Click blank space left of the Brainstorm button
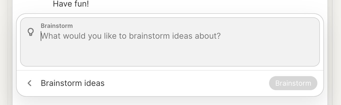Image resolution: width=341 pixels, height=105 pixels. (186, 83)
